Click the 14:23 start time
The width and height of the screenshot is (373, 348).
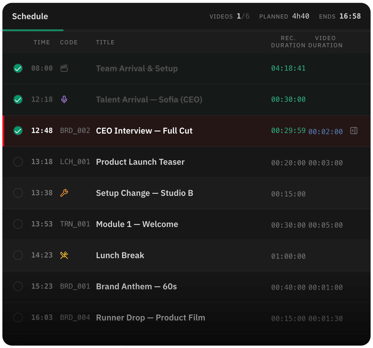pyautogui.click(x=42, y=255)
